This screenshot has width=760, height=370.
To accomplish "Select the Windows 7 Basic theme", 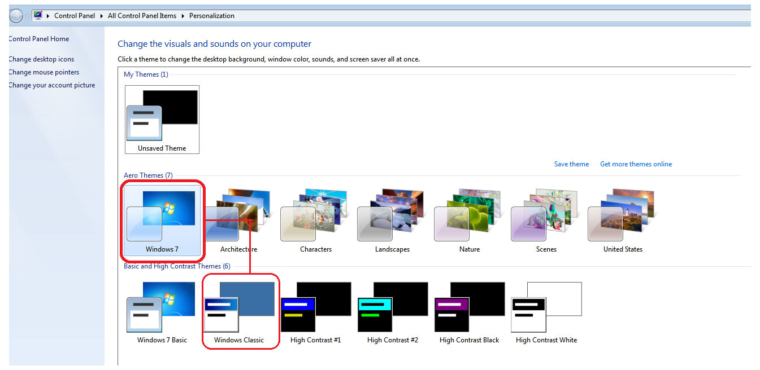I will pos(162,313).
